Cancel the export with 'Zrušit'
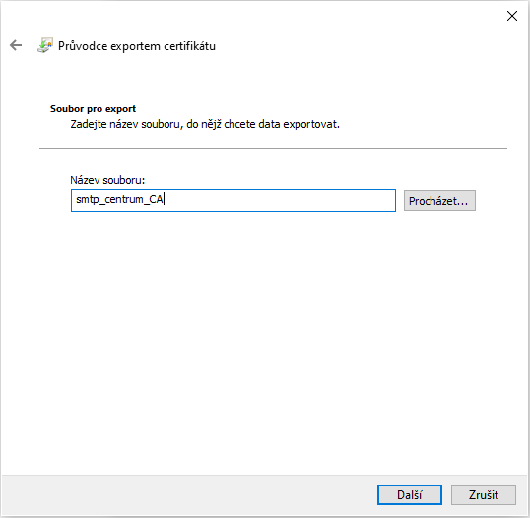 pyautogui.click(x=484, y=494)
